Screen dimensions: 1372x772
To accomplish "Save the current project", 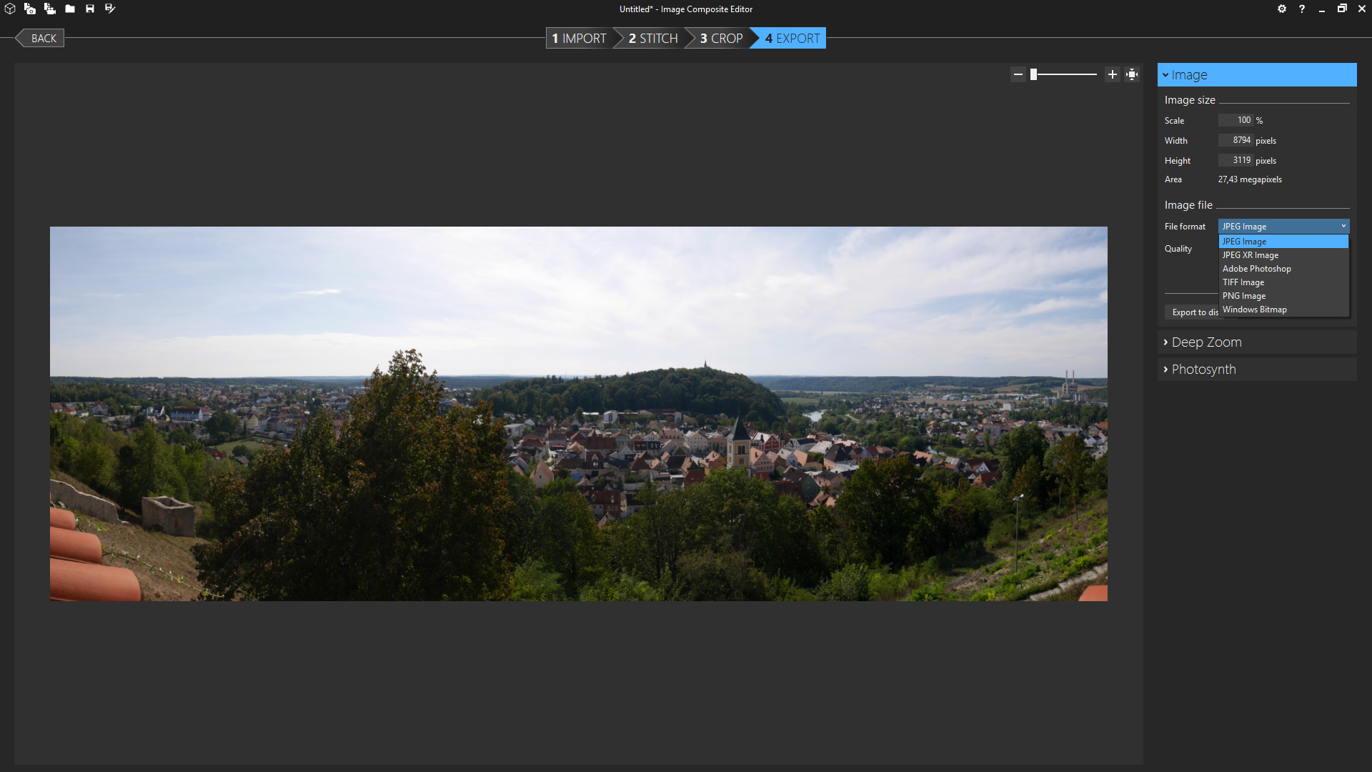I will point(89,9).
